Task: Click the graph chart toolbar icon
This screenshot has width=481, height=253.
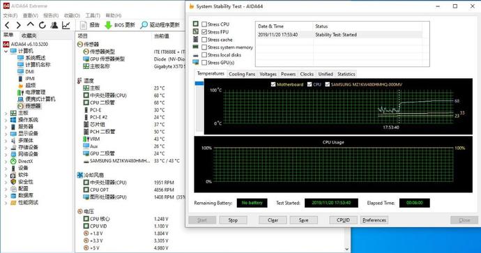Action: point(66,25)
